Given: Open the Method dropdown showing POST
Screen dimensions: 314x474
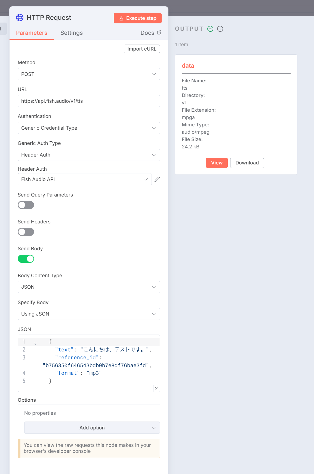Looking at the screenshot, I should coord(89,74).
